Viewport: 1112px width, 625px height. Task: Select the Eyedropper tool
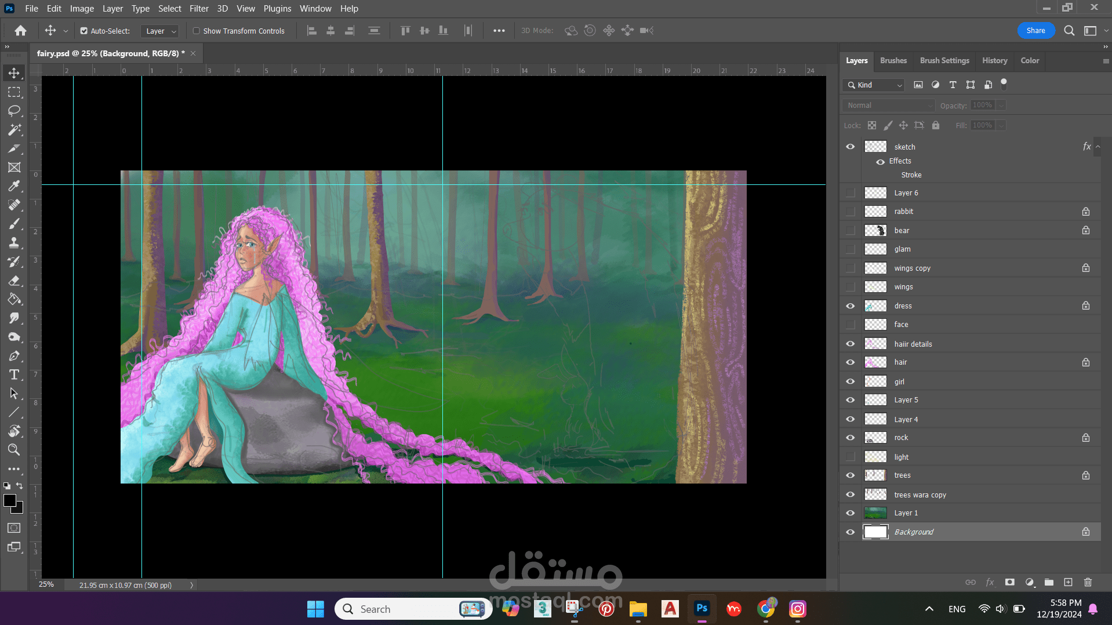(x=14, y=186)
